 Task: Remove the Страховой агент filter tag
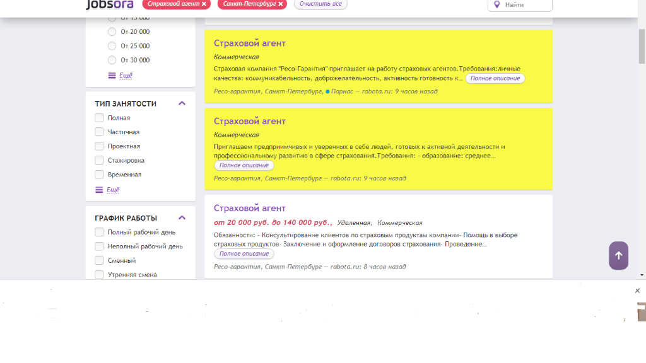point(204,4)
